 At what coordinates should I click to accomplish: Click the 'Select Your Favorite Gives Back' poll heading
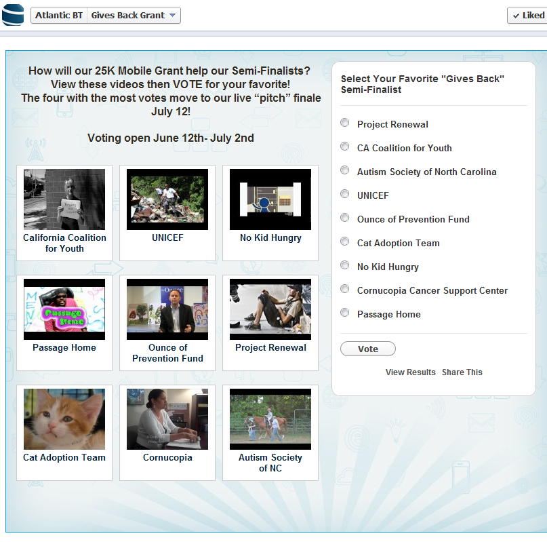(x=422, y=84)
